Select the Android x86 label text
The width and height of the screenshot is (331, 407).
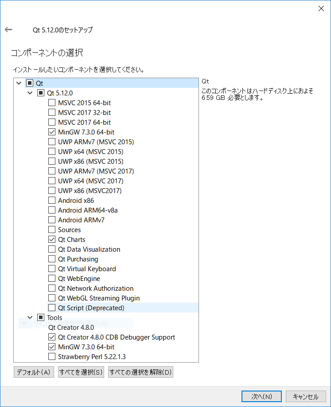coord(76,200)
